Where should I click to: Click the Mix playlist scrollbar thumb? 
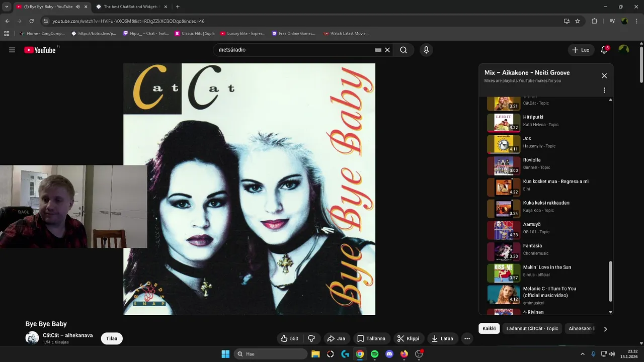[611, 282]
